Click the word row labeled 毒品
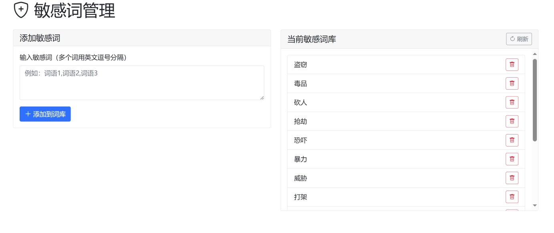The width and height of the screenshot is (554, 233). (x=300, y=83)
